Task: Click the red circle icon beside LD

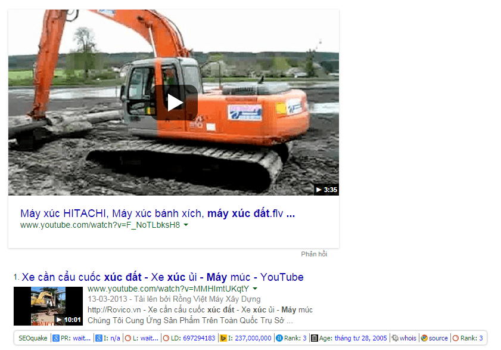Action: [166, 338]
